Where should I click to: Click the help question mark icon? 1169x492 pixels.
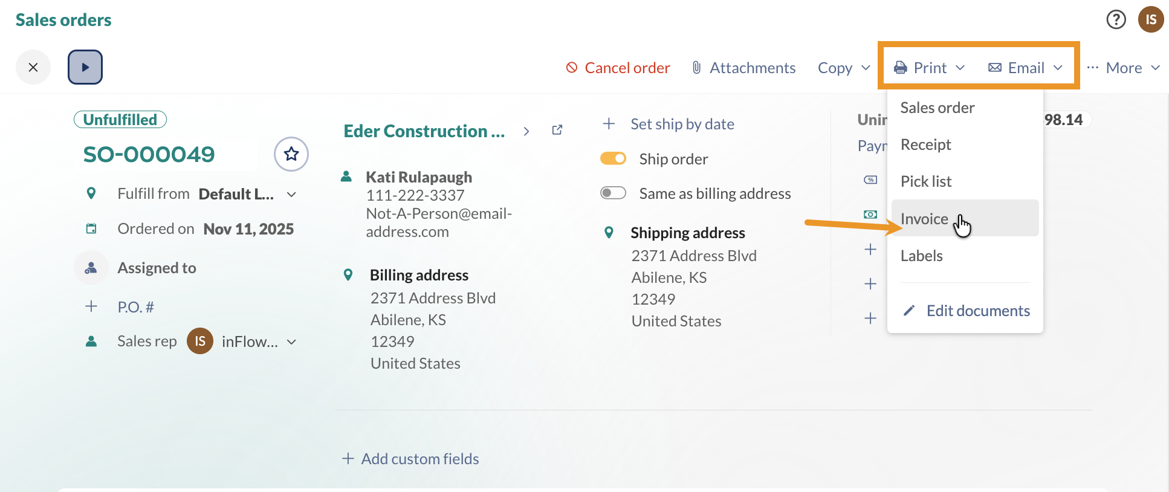(x=1116, y=19)
